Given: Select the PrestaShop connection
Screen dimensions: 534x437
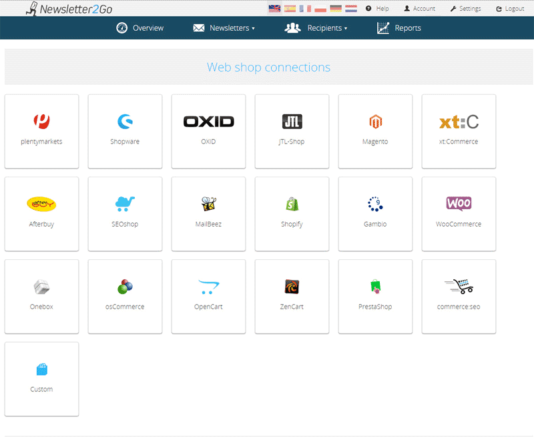Looking at the screenshot, I should click(x=375, y=297).
